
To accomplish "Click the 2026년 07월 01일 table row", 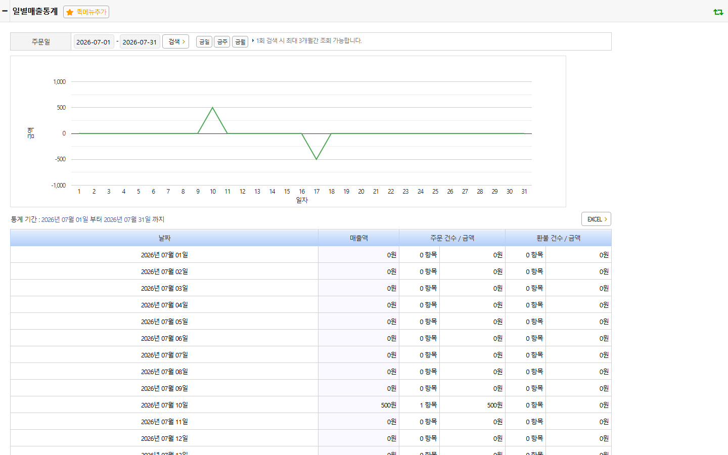I will click(x=311, y=255).
